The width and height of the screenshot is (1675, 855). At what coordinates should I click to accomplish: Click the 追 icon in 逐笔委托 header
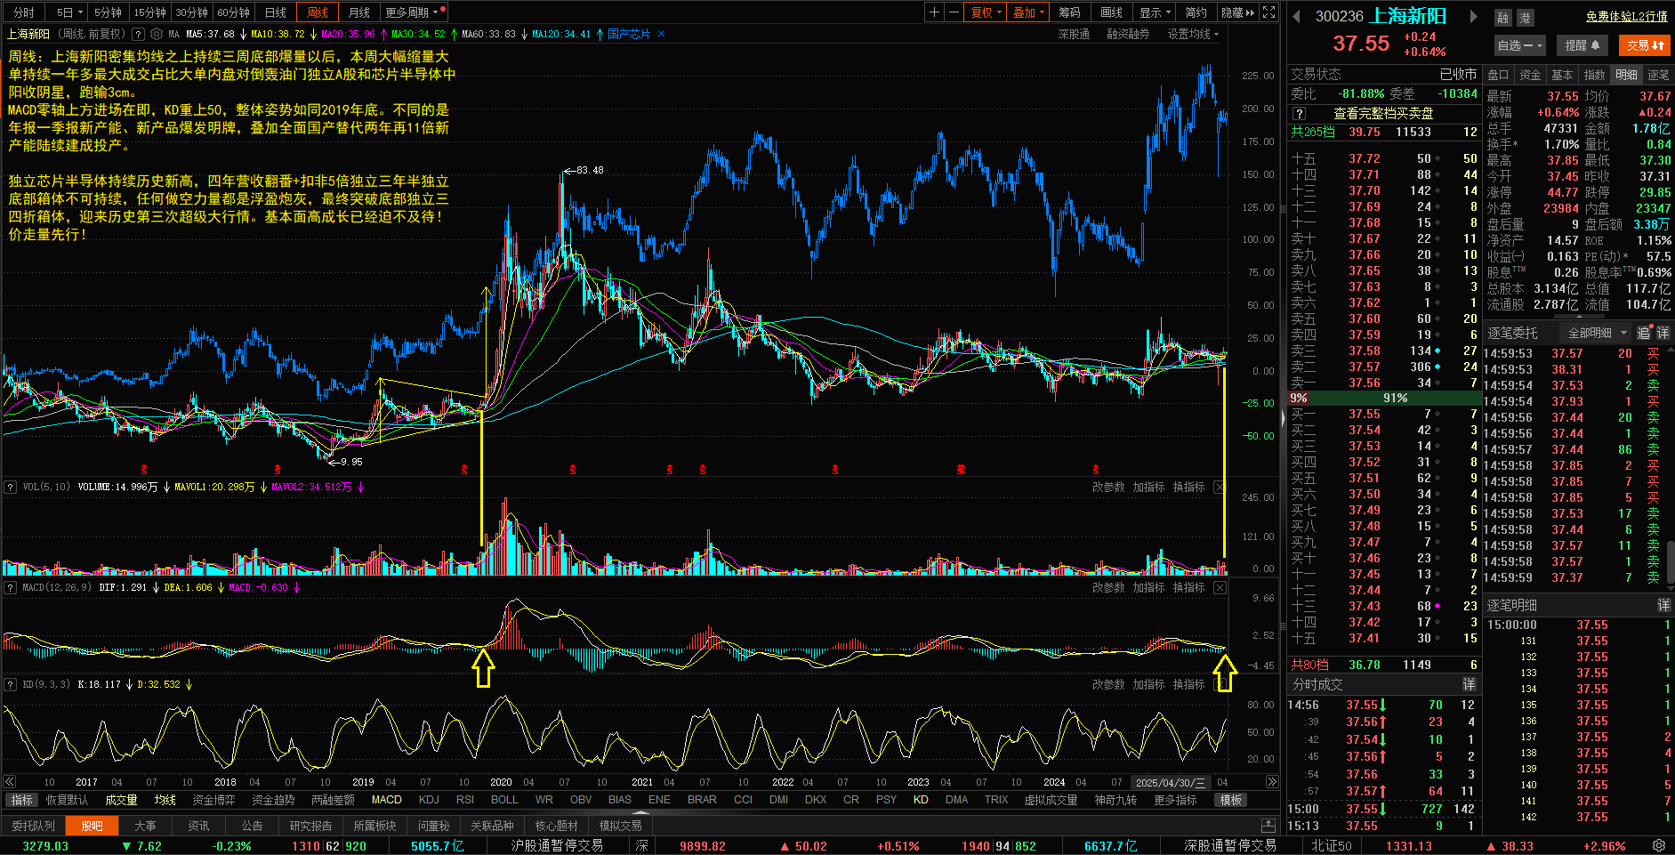(x=1643, y=333)
